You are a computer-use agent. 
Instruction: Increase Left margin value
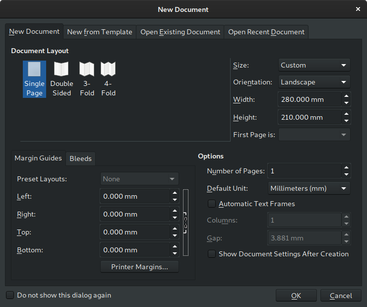175,193
